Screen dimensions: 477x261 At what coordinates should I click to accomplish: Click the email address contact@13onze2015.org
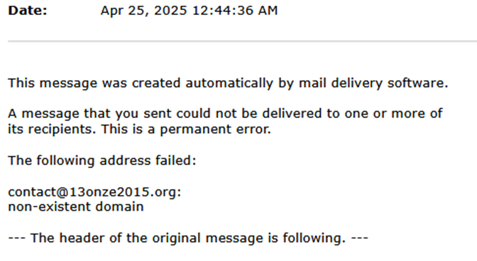(x=94, y=192)
